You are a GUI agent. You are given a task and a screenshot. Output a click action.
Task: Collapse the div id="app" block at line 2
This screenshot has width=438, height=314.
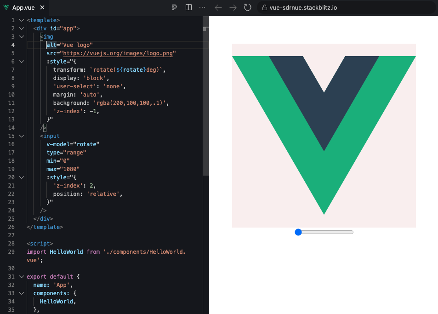coord(22,29)
